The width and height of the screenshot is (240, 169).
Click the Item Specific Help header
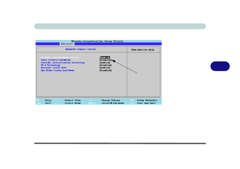point(142,50)
